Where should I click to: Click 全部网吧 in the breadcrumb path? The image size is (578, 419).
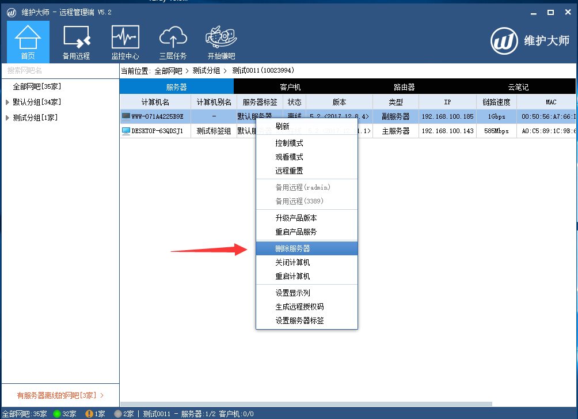pyautogui.click(x=168, y=70)
